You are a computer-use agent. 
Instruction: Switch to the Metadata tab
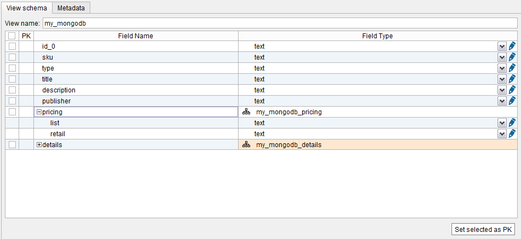point(71,8)
